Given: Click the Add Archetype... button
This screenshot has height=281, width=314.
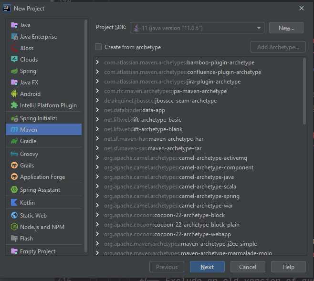Looking at the screenshot, I should tap(278, 47).
